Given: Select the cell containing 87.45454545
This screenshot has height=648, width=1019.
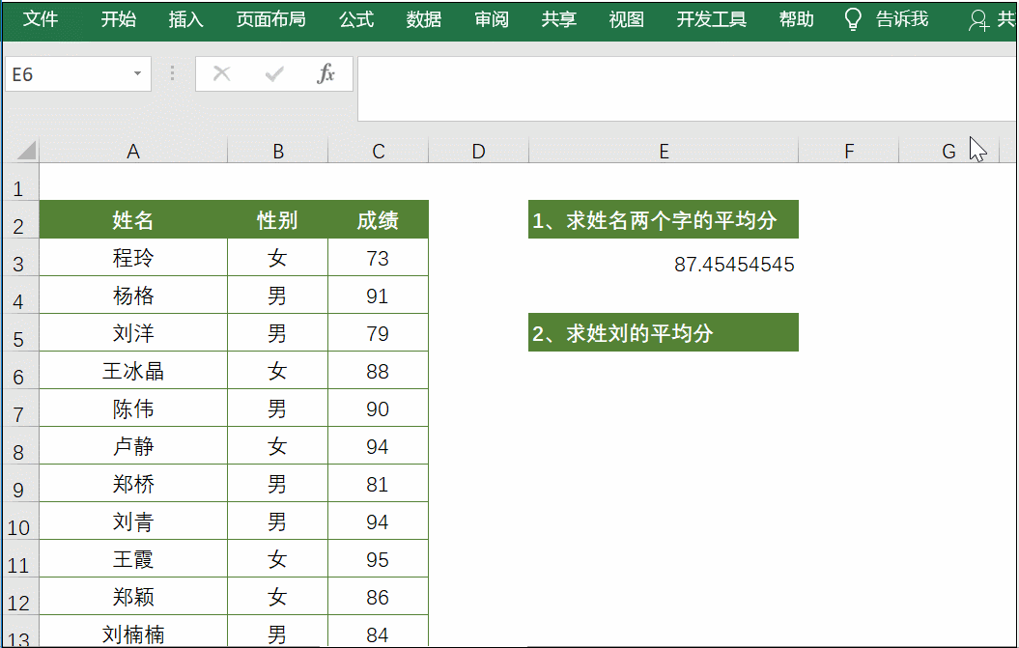Looking at the screenshot, I should tap(664, 265).
